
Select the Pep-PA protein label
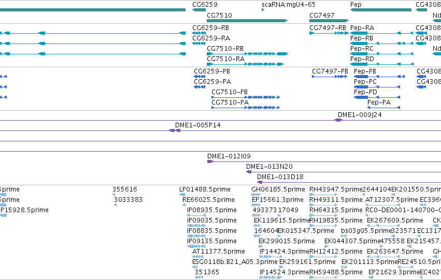tap(379, 102)
